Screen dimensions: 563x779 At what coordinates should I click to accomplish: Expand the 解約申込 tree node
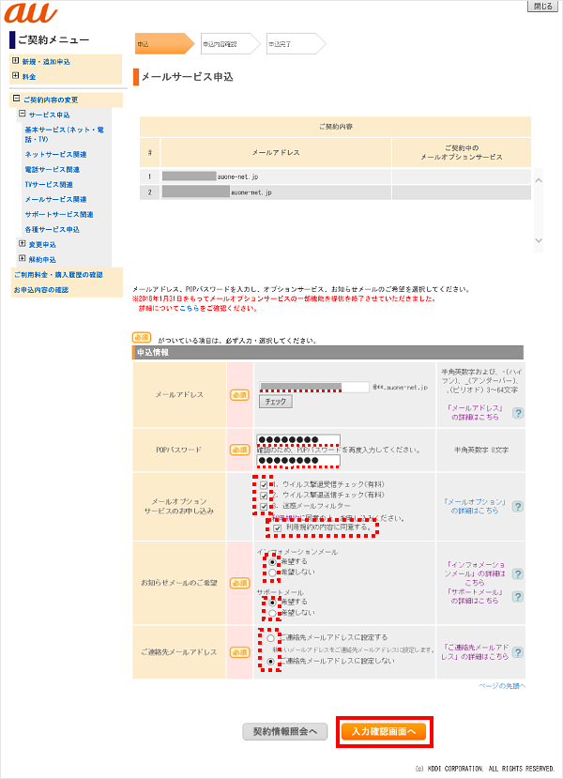(23, 258)
